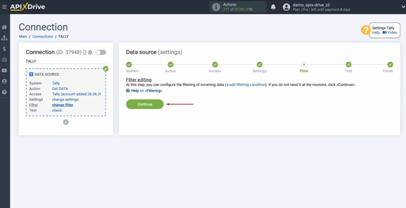Expand the account dropdown chevron
This screenshot has height=208, width=406.
tap(403, 7)
